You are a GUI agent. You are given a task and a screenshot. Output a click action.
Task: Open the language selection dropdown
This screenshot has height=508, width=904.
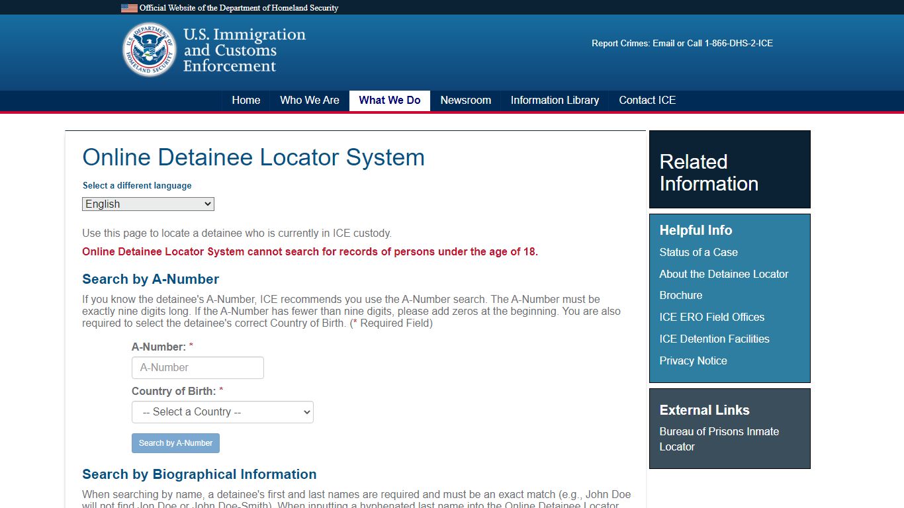point(148,204)
